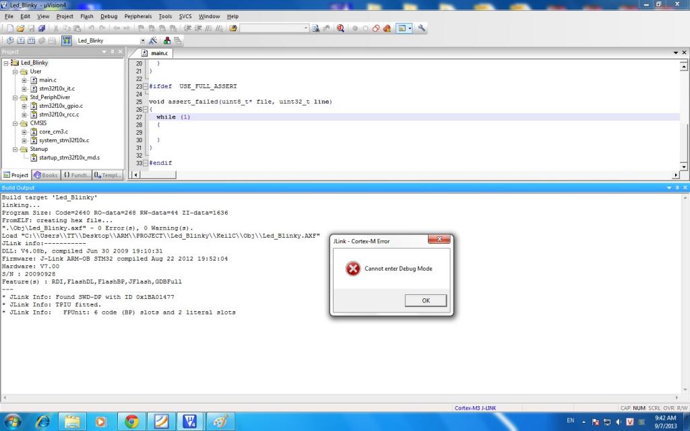The image size is (690, 431).
Task: Select startup_stm32f10x_md.s in the tree
Action: tap(69, 158)
